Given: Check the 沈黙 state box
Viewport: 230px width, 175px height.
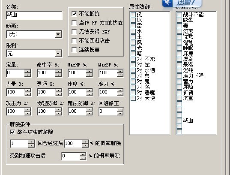Looking at the screenshot, I should pyautogui.click(x=179, y=37).
